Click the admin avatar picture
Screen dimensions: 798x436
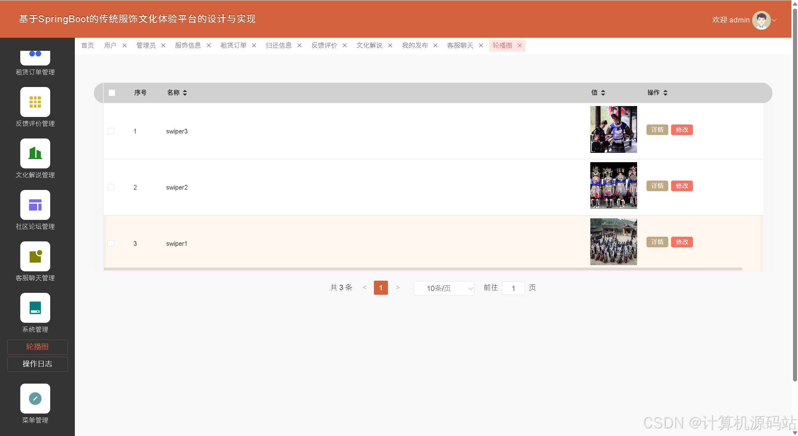pyautogui.click(x=761, y=20)
